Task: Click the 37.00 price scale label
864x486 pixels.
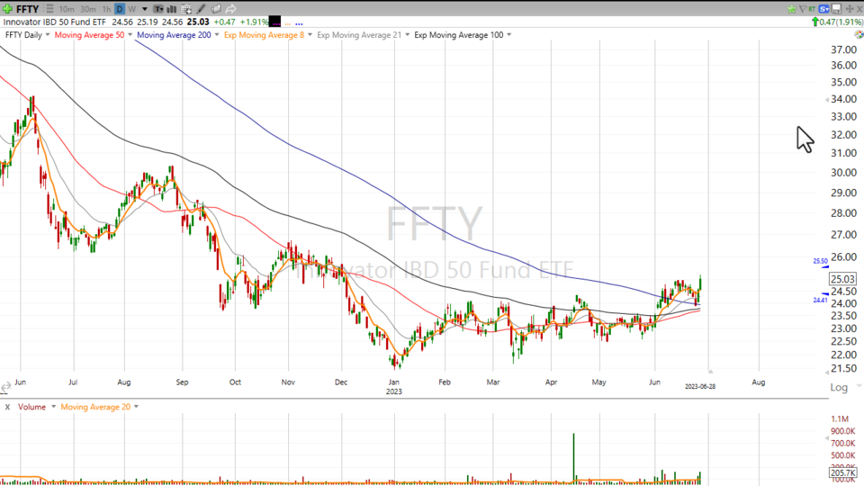Action: pyautogui.click(x=843, y=49)
